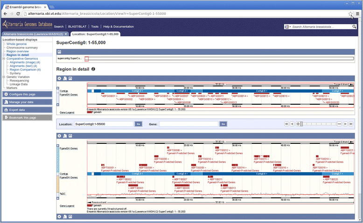The height and width of the screenshot is (223, 363).
Task: Click the search magnifier icon
Action: point(354,27)
